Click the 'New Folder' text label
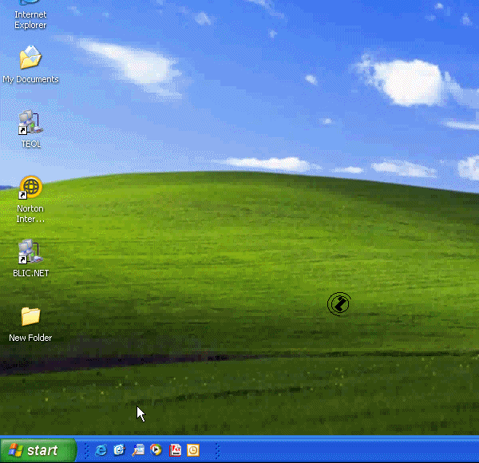This screenshot has width=479, height=463. coord(30,338)
